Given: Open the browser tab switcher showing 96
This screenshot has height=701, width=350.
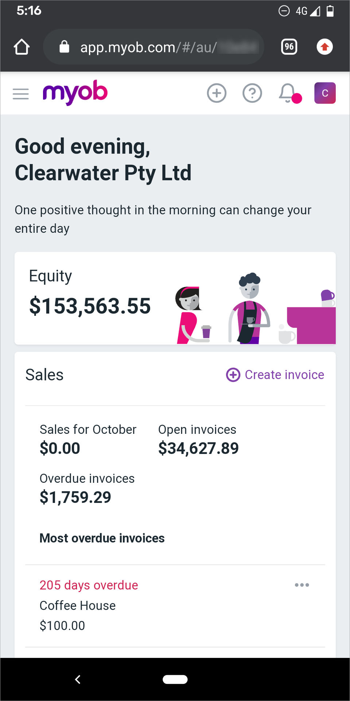Looking at the screenshot, I should pos(289,47).
